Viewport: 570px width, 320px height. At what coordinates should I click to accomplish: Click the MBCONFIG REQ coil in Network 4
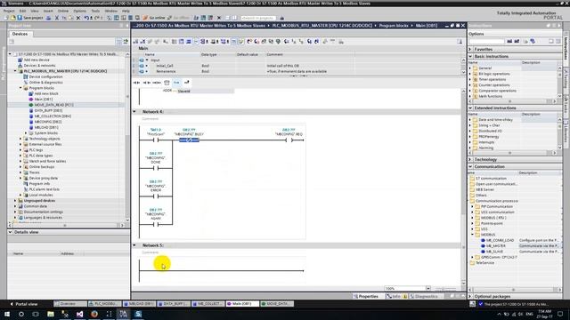[289, 140]
